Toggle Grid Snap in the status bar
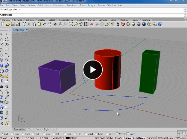The image size is (187, 139). pyautogui.click(x=99, y=138)
